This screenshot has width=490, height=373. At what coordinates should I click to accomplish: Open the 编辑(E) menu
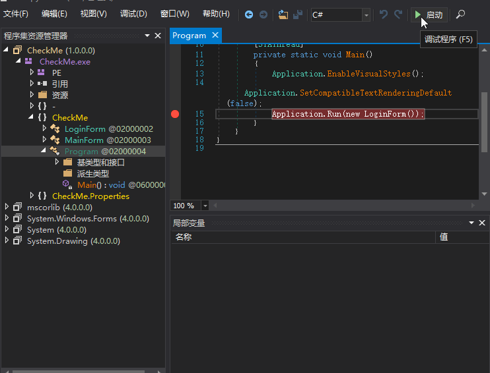(54, 14)
